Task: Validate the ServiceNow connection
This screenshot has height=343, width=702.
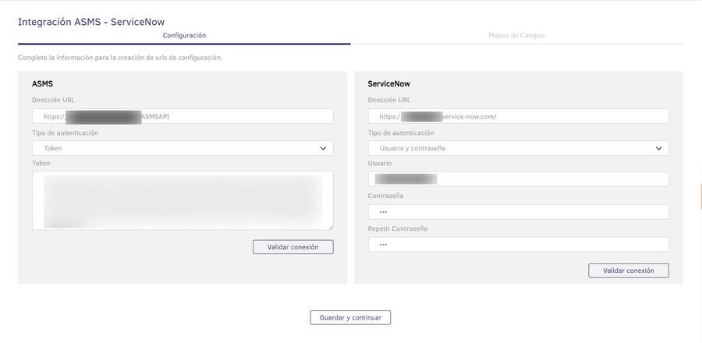Action: (629, 271)
